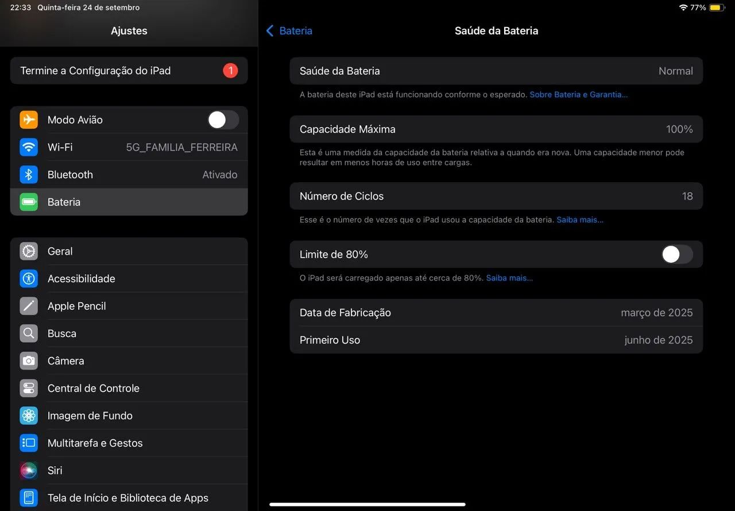Open the Busca settings row
Screen dimensions: 735x511
click(x=129, y=333)
